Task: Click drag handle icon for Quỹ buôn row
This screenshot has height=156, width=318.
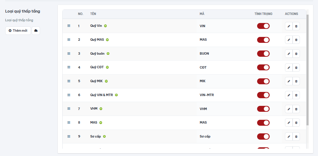Action: point(69,54)
